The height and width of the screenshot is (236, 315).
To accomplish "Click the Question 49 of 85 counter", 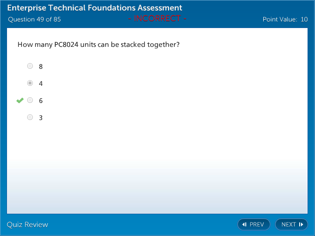I will (x=34, y=19).
